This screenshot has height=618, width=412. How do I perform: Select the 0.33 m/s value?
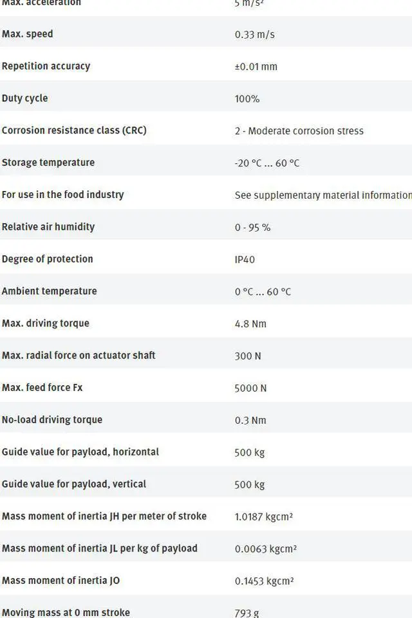(254, 35)
